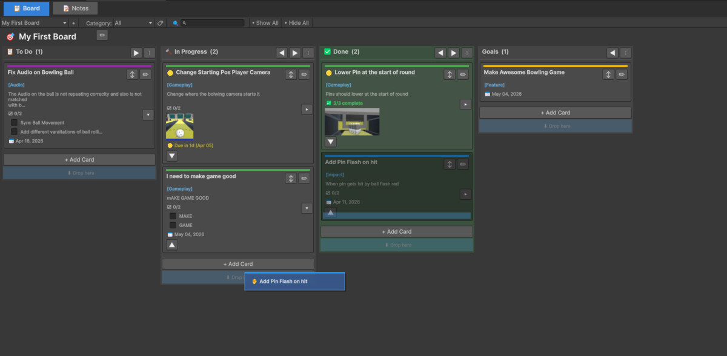Viewport: 727px width, 356px height.
Task: Click move handle on Make Awesome Bowling Game card
Action: [x=608, y=74]
